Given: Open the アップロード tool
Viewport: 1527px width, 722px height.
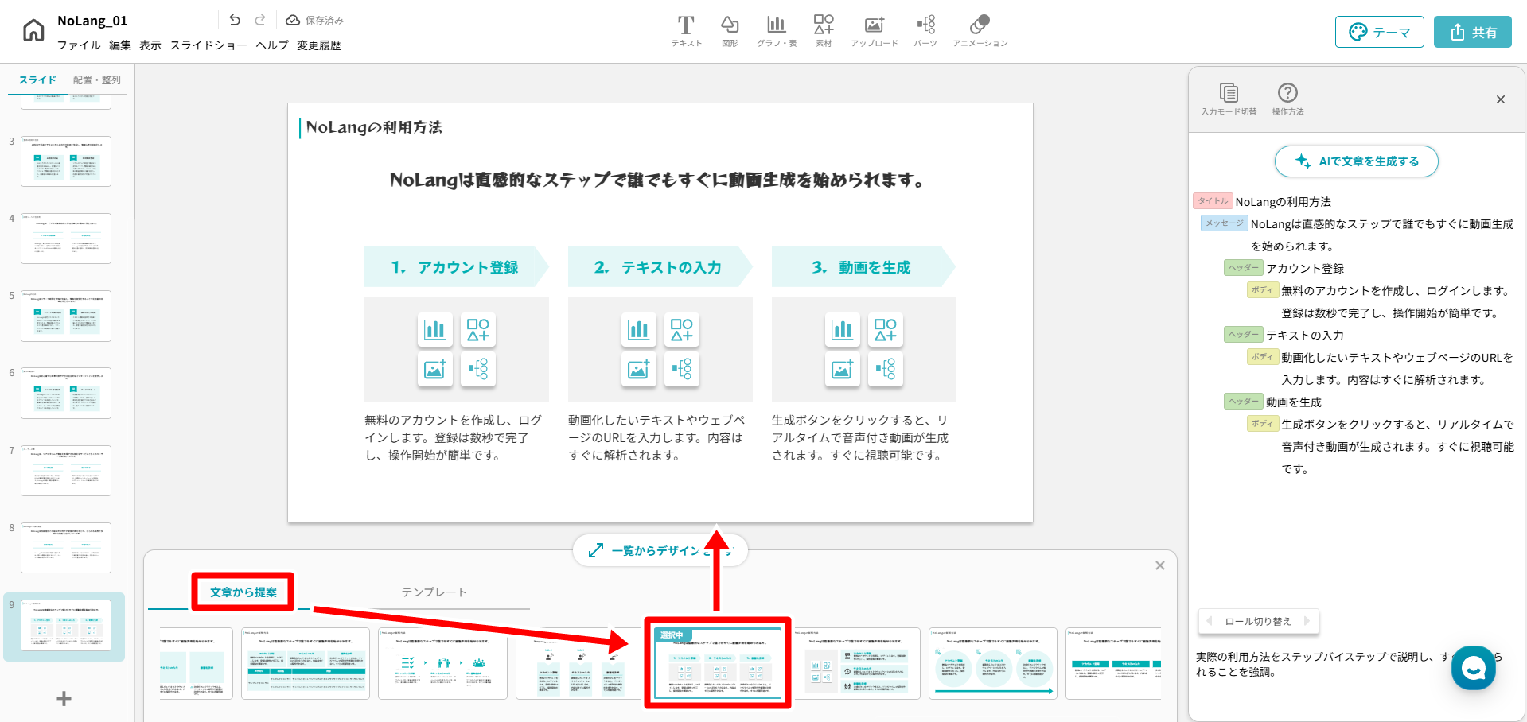Looking at the screenshot, I should point(874,31).
